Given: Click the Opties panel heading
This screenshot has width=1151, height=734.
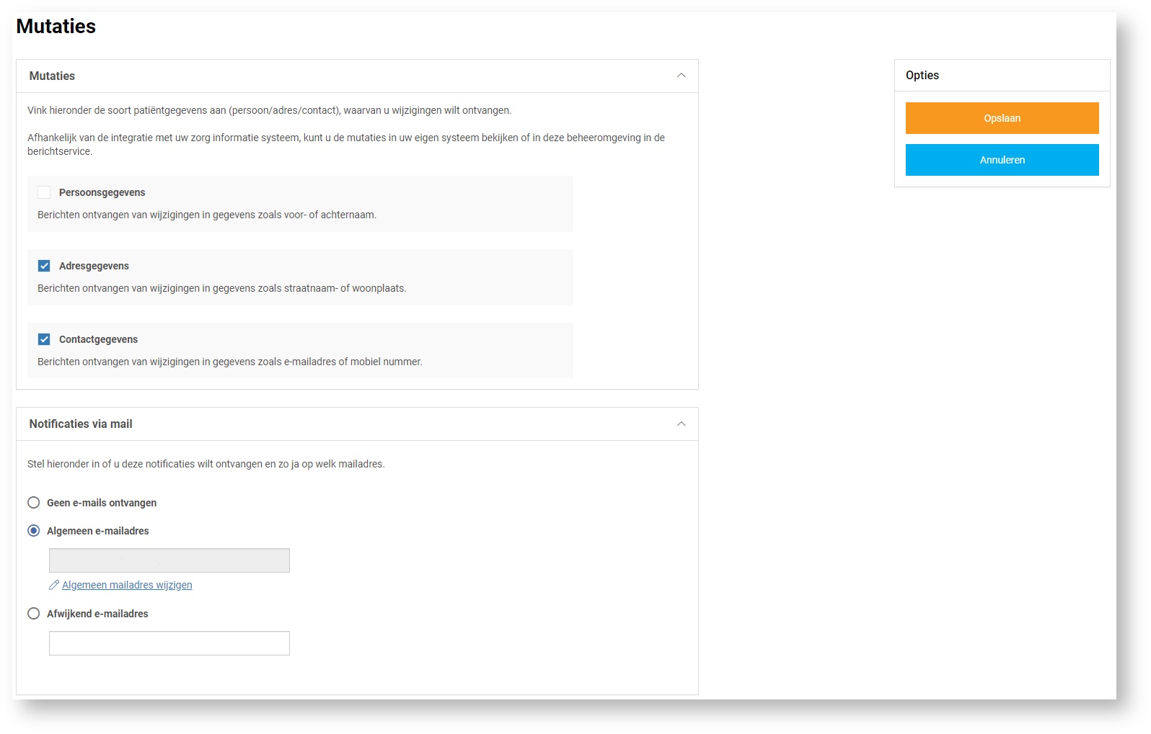Looking at the screenshot, I should coord(922,75).
